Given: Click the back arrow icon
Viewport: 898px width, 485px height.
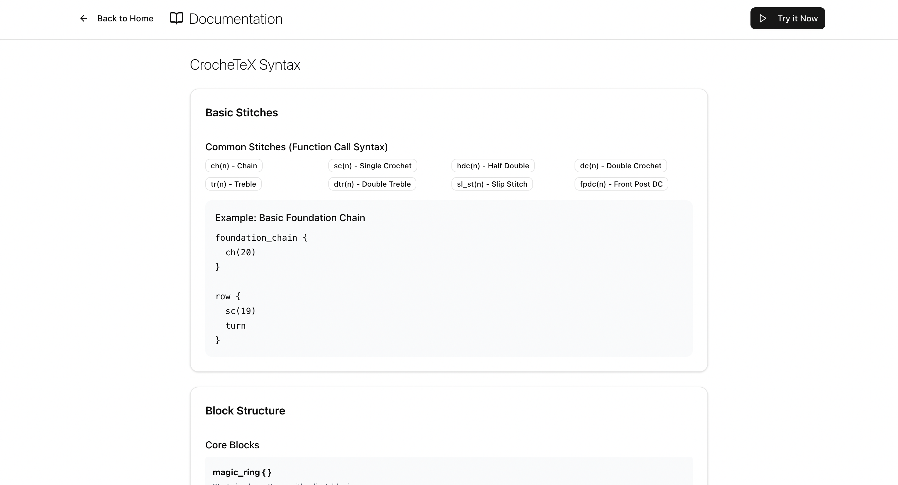Looking at the screenshot, I should [83, 19].
